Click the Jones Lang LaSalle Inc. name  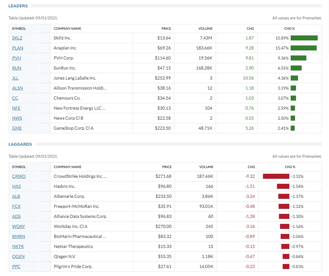tap(75, 78)
